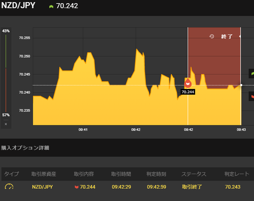Click the 70.244 strike price in the table row
Viewport: 254px width, 201px height.
(x=88, y=187)
